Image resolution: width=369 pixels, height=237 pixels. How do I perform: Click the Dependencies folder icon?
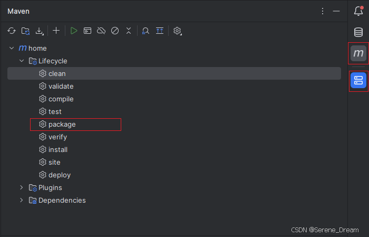tap(33, 201)
